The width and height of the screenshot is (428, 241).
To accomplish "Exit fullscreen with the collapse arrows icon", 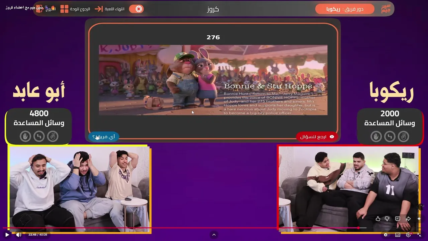I will click(x=419, y=235).
